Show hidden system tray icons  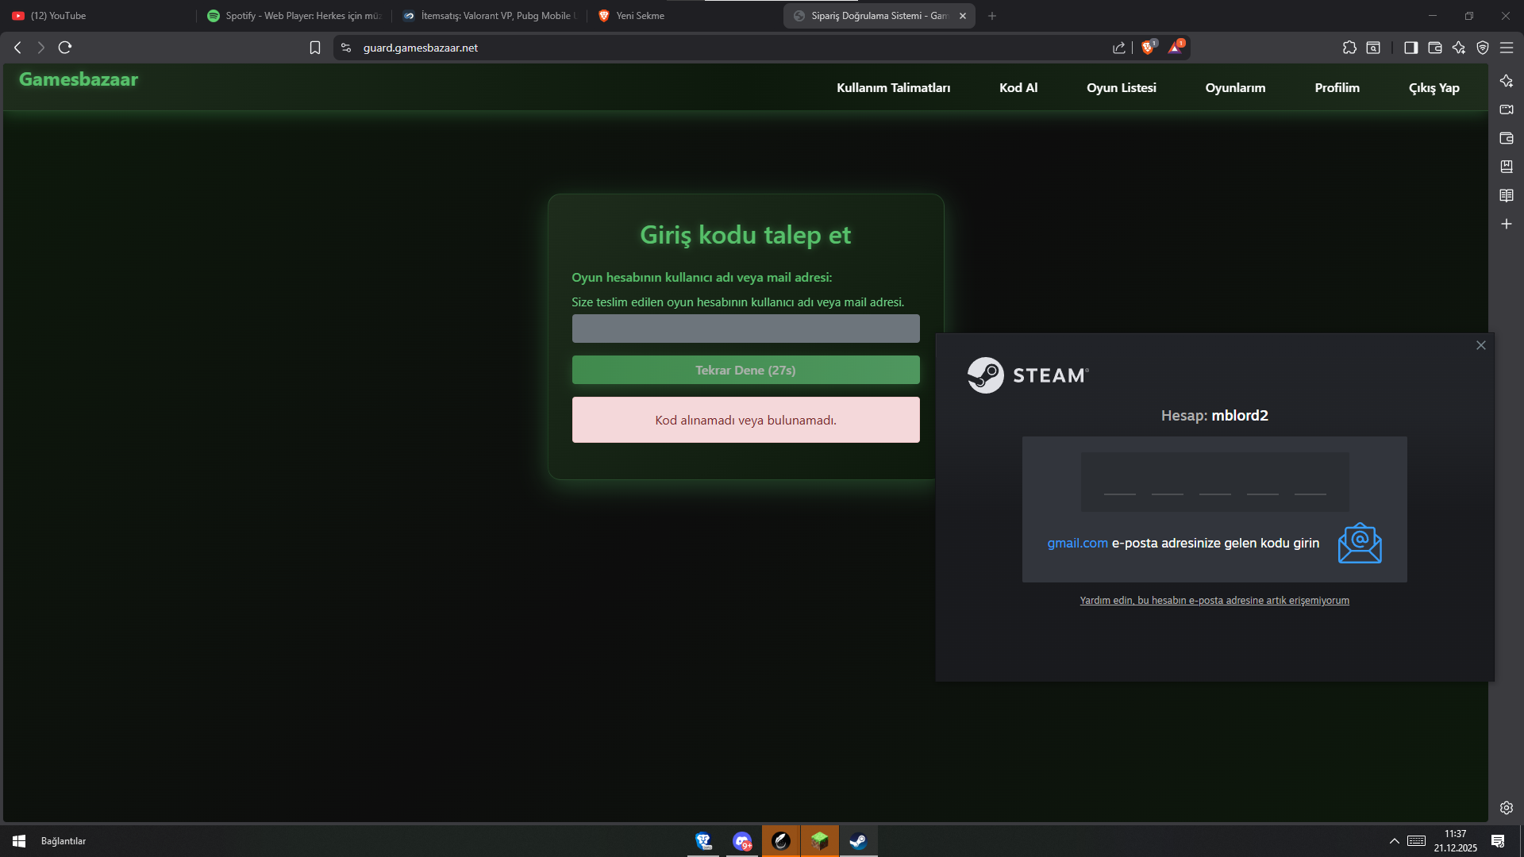click(1394, 841)
